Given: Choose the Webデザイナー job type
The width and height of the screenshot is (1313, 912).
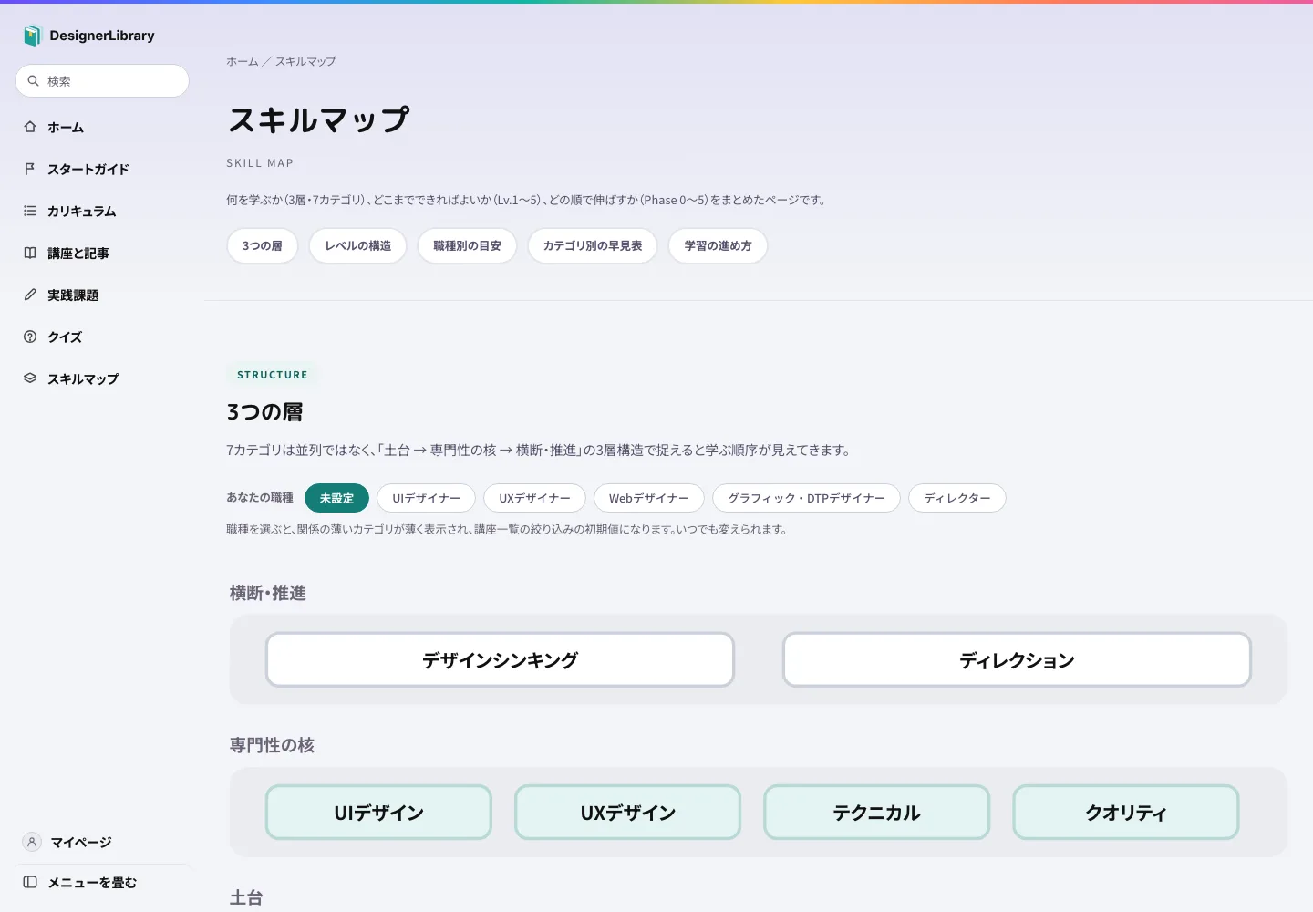Looking at the screenshot, I should click(649, 498).
